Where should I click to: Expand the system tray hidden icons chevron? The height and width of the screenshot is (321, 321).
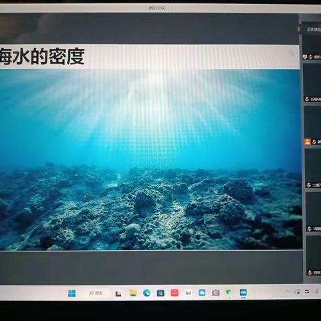[x=287, y=292]
